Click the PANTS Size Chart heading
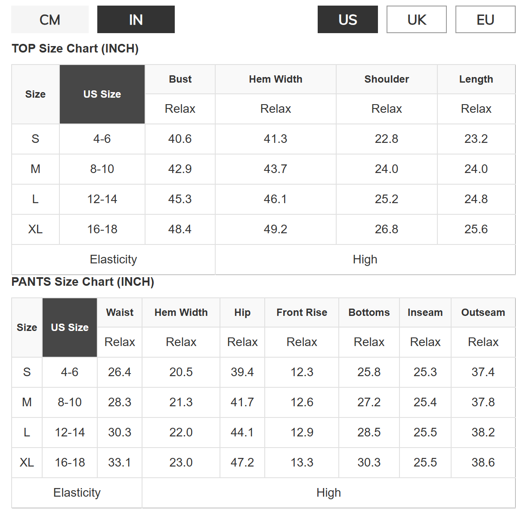The image size is (520, 510). click(x=83, y=282)
